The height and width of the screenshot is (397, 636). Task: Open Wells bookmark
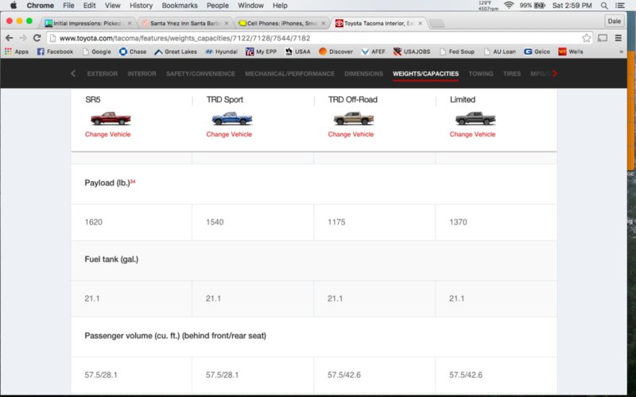click(571, 52)
